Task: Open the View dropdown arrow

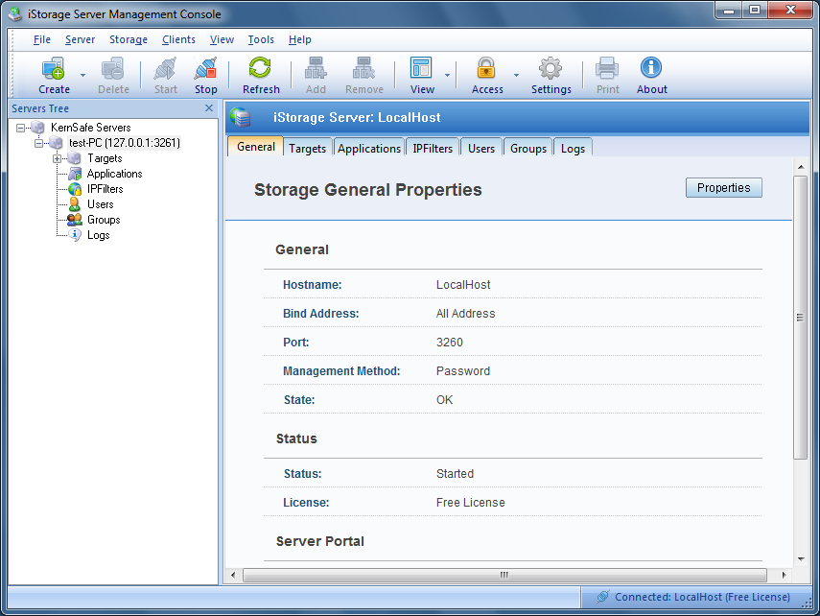Action: coord(447,76)
